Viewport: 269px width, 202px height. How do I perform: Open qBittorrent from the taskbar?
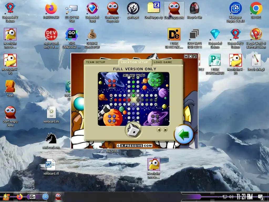[45, 197]
